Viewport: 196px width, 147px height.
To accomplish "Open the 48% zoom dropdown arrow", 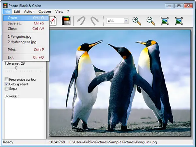I will (126, 21).
